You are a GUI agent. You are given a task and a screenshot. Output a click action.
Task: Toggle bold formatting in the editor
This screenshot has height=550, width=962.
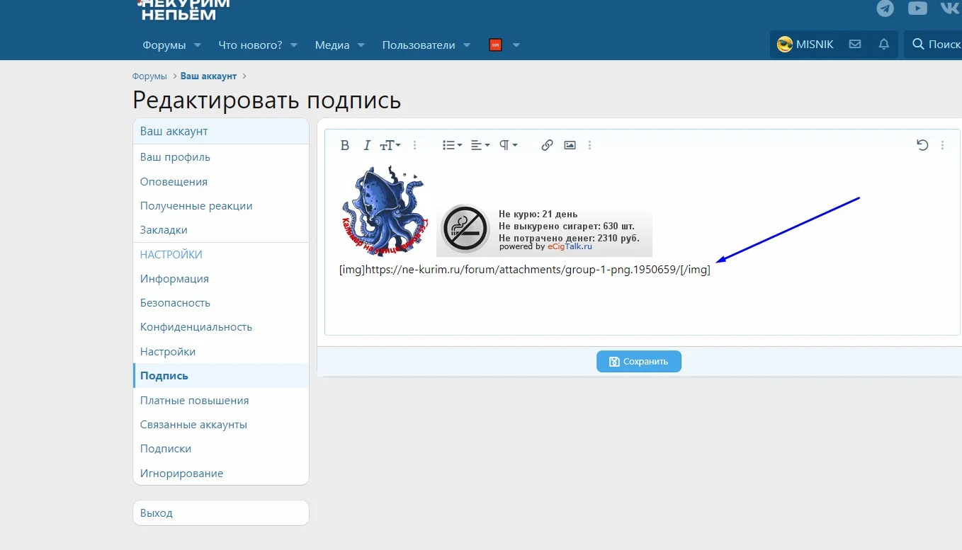[345, 145]
